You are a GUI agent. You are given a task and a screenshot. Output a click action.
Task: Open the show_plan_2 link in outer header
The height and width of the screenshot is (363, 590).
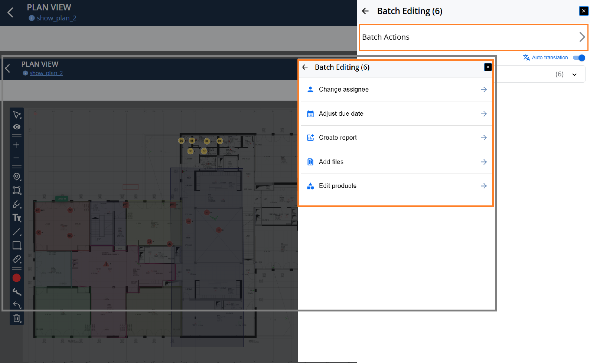(x=56, y=18)
